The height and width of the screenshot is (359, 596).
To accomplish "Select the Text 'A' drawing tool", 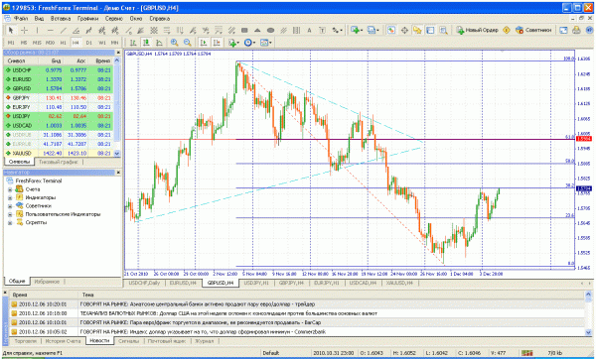I will pyautogui.click(x=309, y=30).
